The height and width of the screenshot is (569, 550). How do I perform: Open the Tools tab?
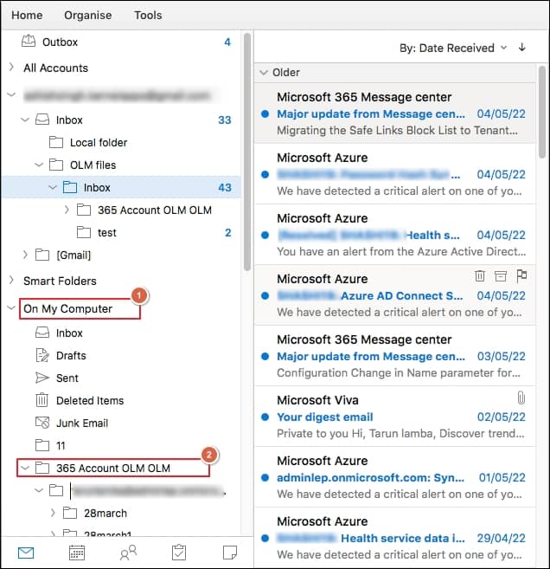click(148, 16)
